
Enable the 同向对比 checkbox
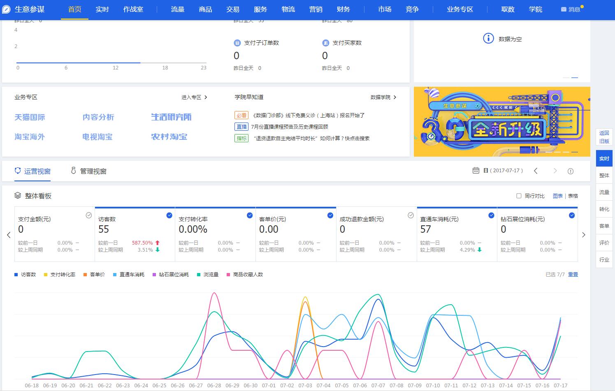tap(519, 196)
